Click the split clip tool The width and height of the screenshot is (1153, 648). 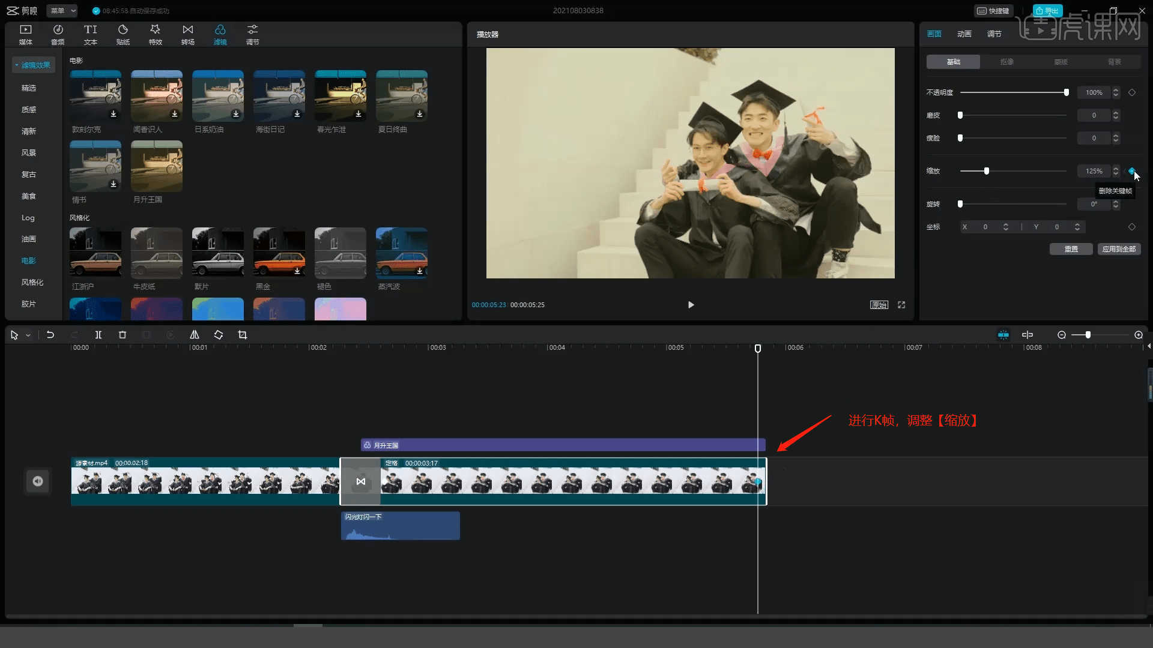coord(98,335)
